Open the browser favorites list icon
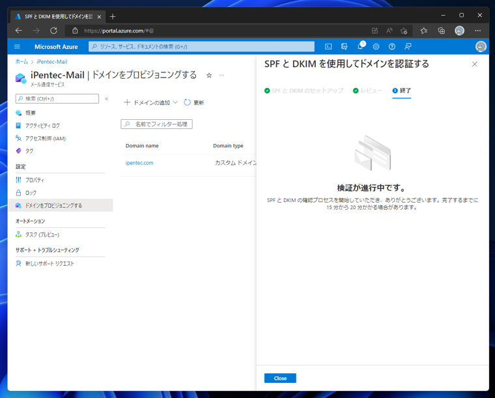The image size is (495, 398). (x=423, y=31)
